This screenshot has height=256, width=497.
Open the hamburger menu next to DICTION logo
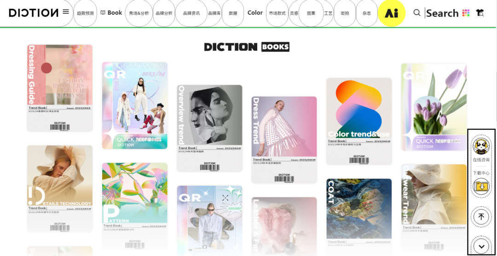click(x=66, y=11)
